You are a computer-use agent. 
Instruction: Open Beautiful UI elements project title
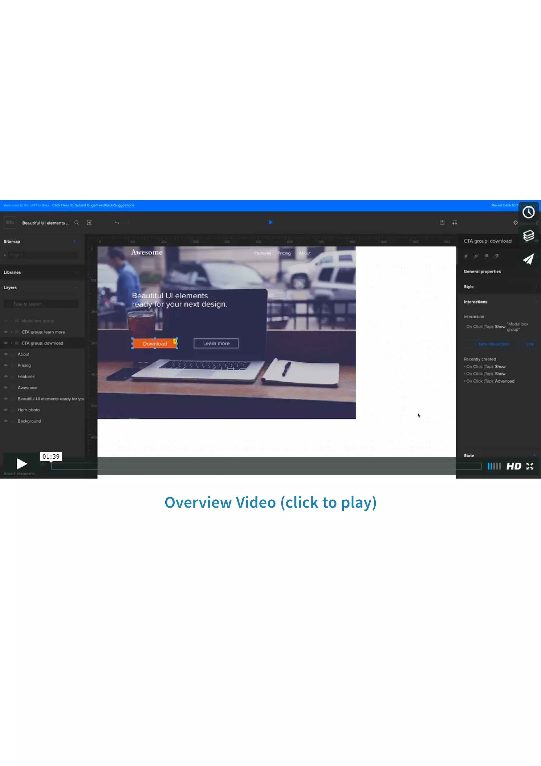tap(46, 223)
